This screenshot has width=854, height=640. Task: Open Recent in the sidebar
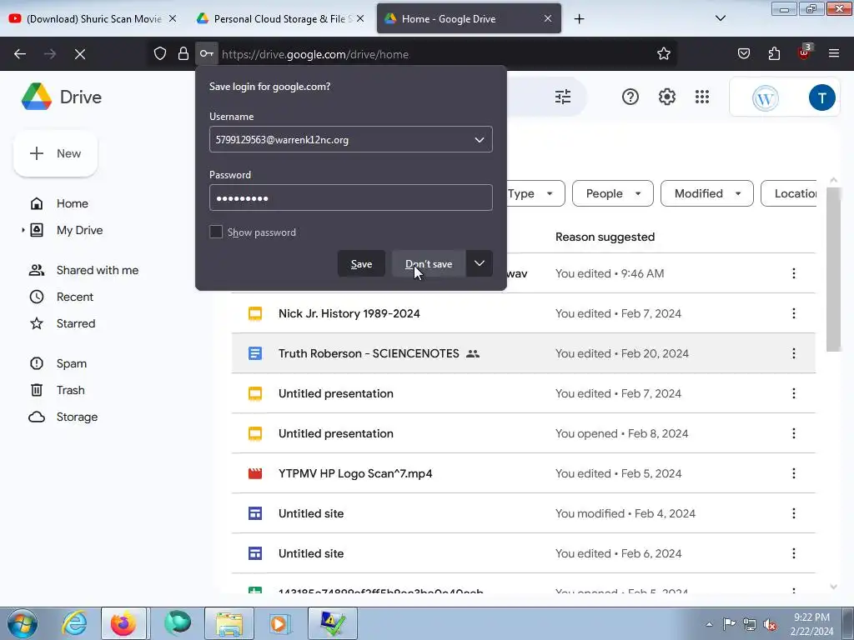tap(74, 297)
